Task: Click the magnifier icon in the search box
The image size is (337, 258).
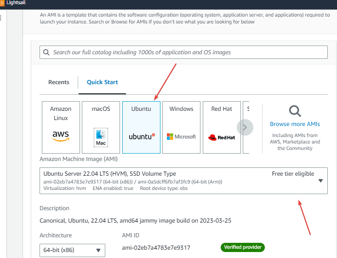Action: click(46, 52)
